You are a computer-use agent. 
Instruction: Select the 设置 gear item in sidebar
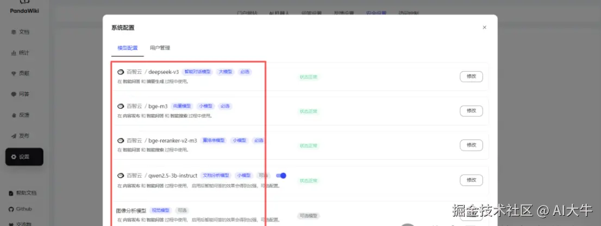(x=24, y=157)
